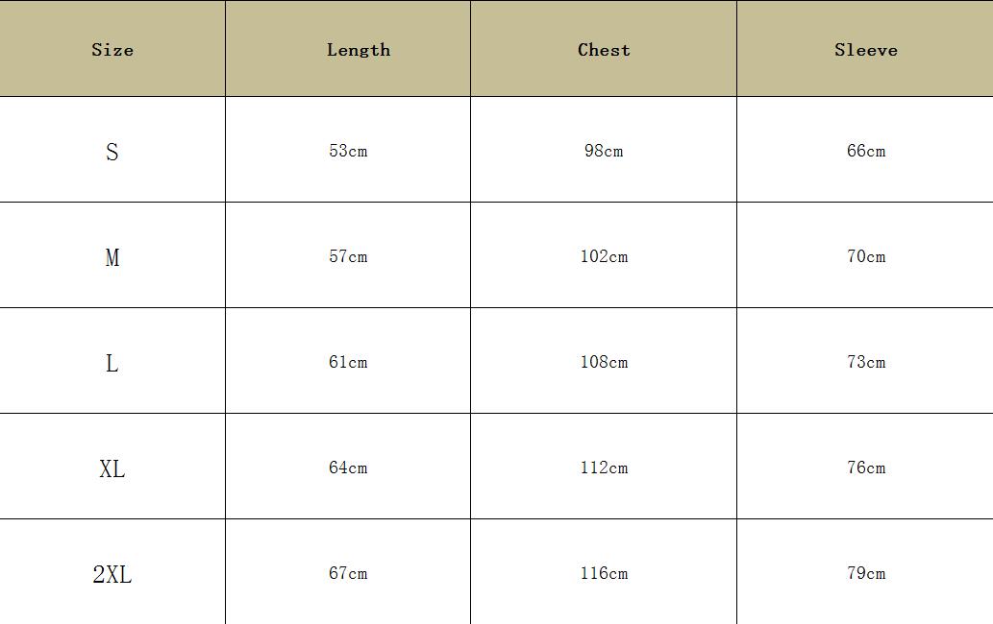Click the Size column header
The image size is (993, 624).
[112, 50]
